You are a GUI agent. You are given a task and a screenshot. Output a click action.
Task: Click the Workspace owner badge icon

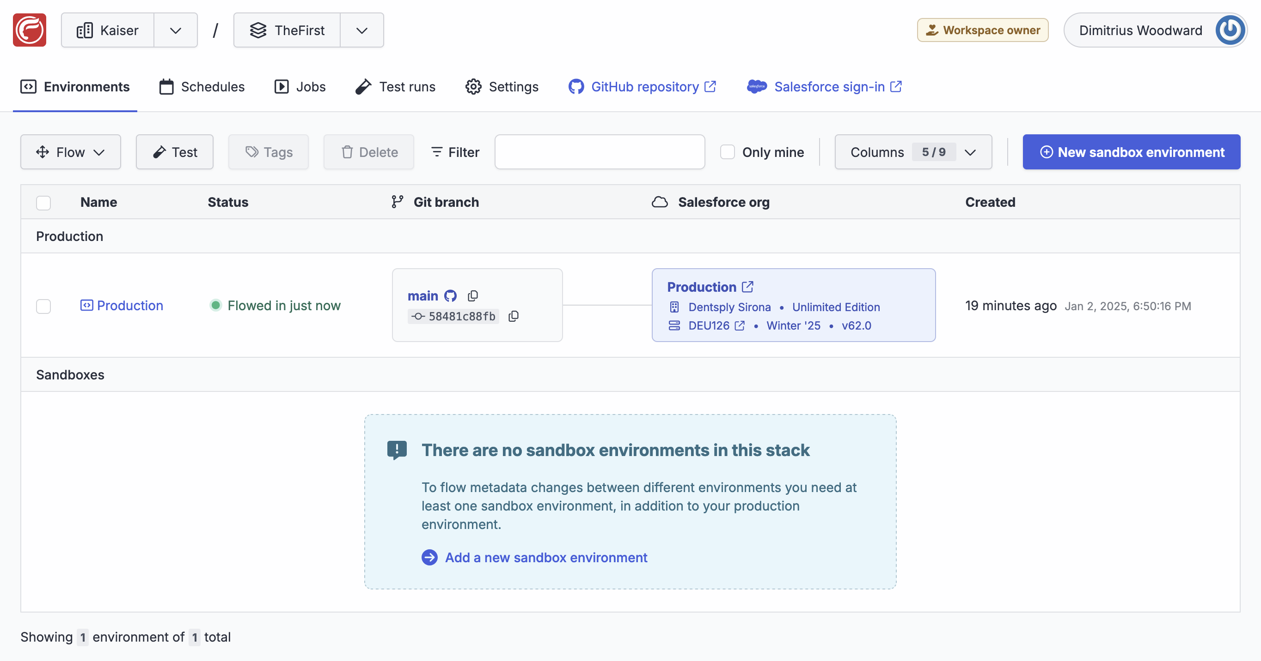coord(932,30)
